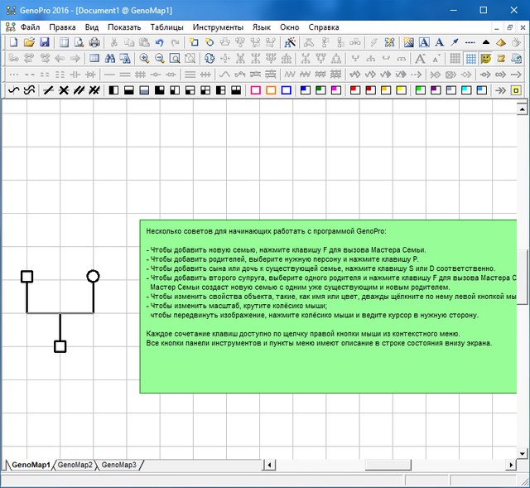Open the yellow folder icon in the toolbar
Viewport: 530px width, 488px height.
pos(29,42)
